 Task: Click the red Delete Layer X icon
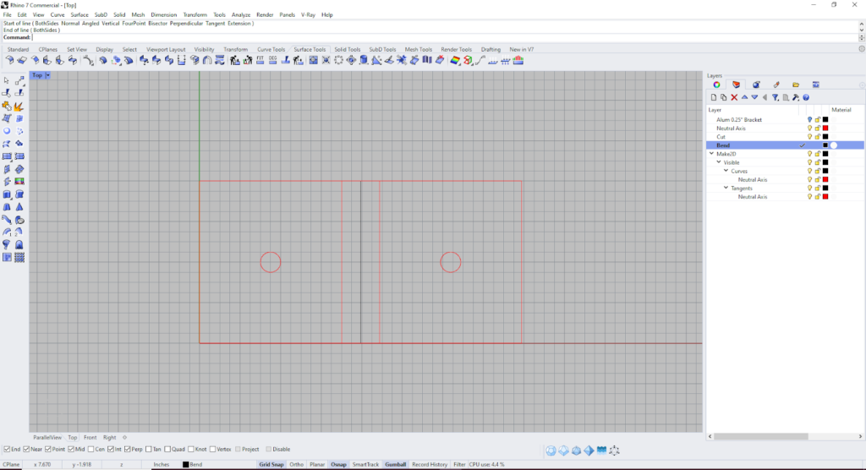click(734, 97)
